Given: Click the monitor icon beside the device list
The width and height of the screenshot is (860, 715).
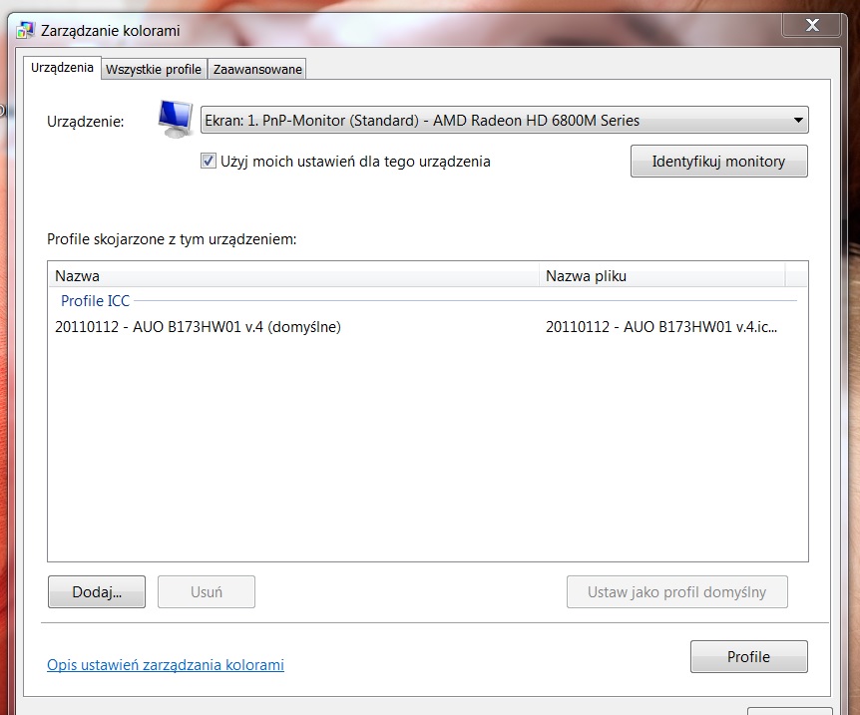Looking at the screenshot, I should (177, 119).
